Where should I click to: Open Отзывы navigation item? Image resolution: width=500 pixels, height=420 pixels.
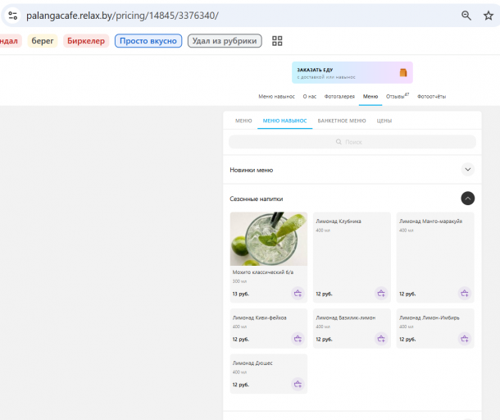tap(398, 96)
